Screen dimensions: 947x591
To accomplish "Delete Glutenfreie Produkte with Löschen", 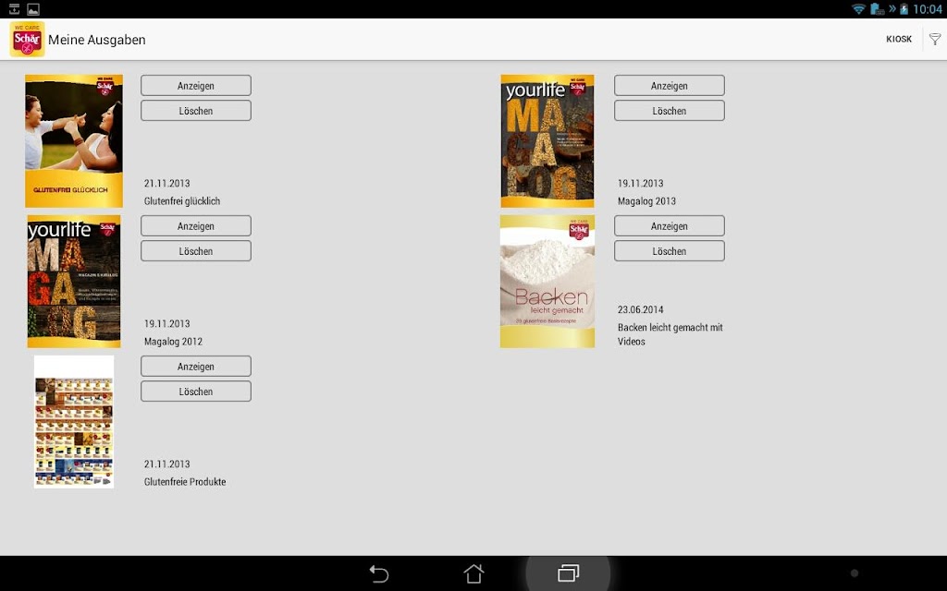I will pos(196,392).
